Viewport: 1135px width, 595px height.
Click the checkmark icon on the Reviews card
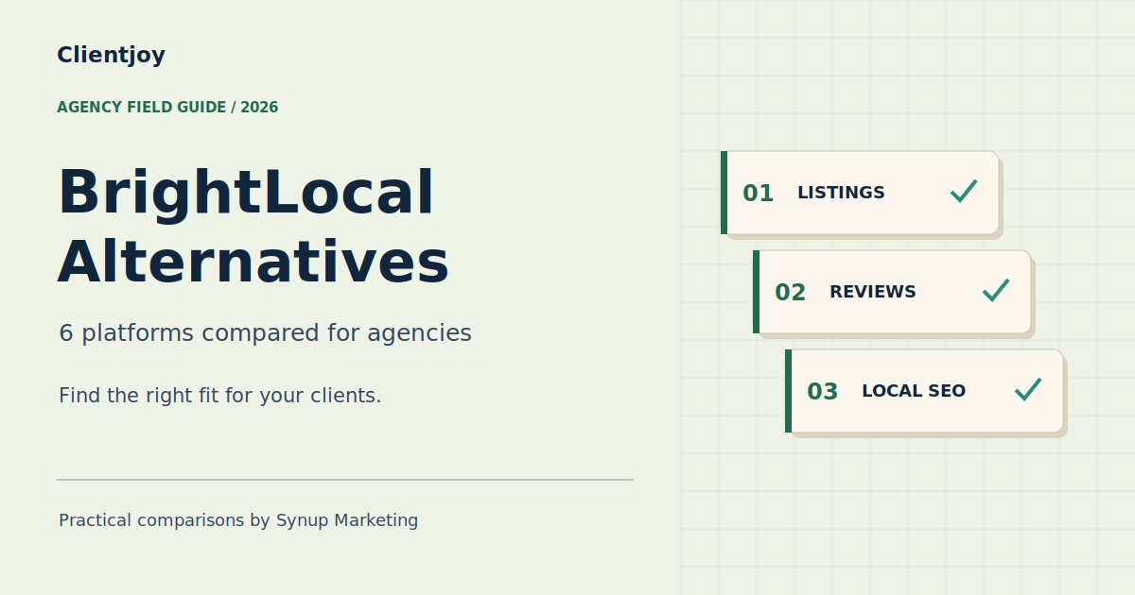(x=996, y=291)
